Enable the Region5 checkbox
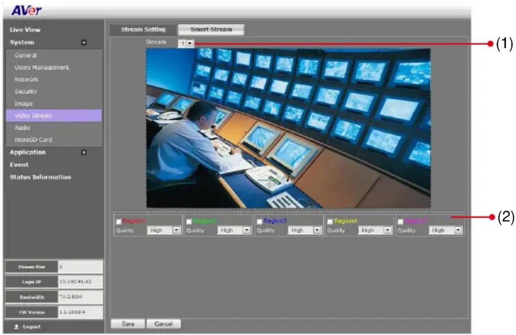The height and width of the screenshot is (335, 516). tap(401, 221)
